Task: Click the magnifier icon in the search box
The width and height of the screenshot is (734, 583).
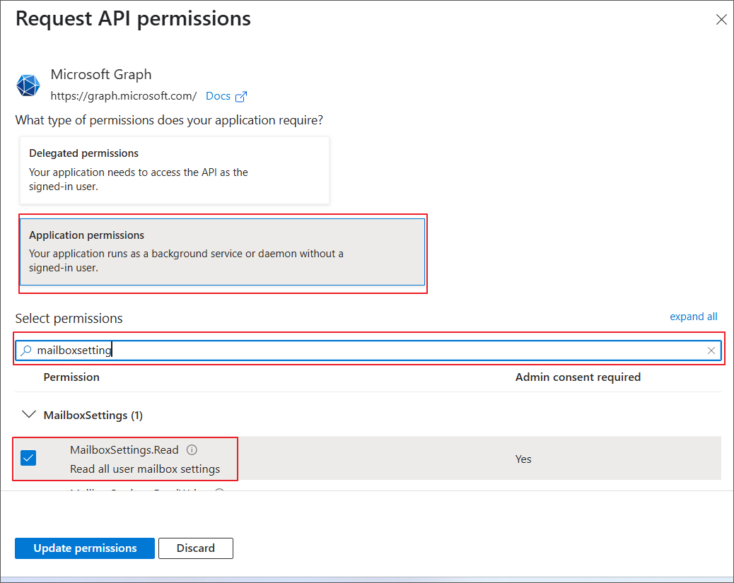Action: pos(26,351)
